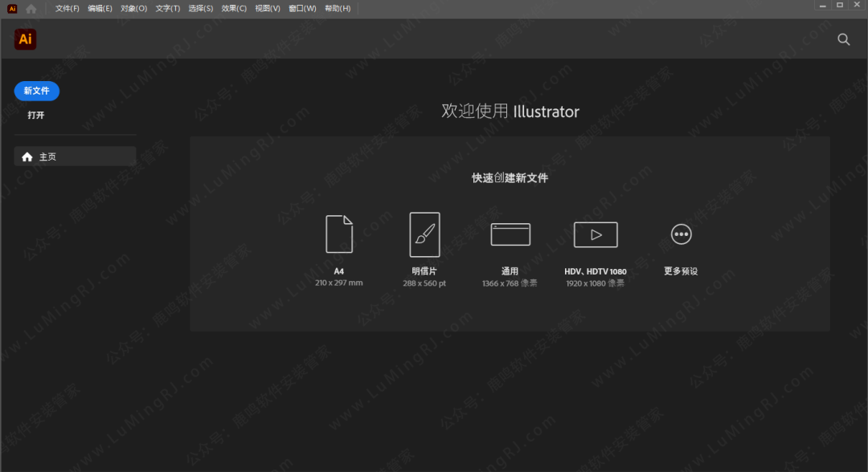Open the 帮助 menu

(x=337, y=8)
